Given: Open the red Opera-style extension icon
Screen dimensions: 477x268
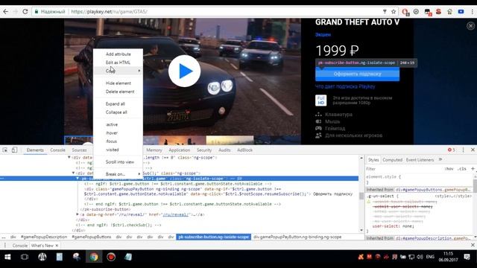Looking at the screenshot, I should coord(405,12).
